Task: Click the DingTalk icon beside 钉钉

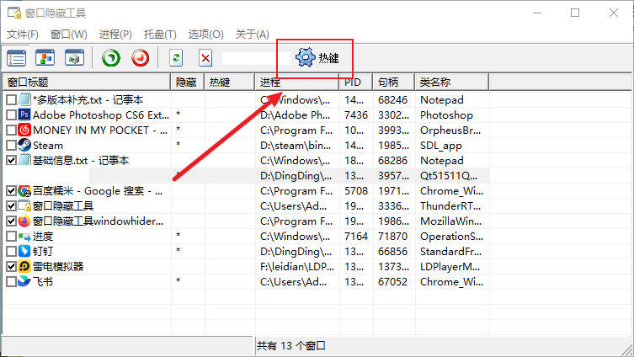Action: tap(24, 251)
